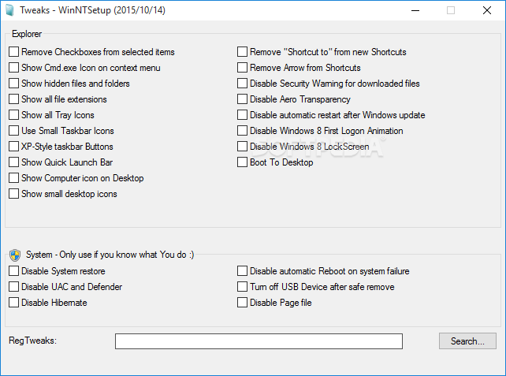Tick Remove "Shortcut to" from new Shortcuts
The image size is (506, 376).
coord(242,52)
